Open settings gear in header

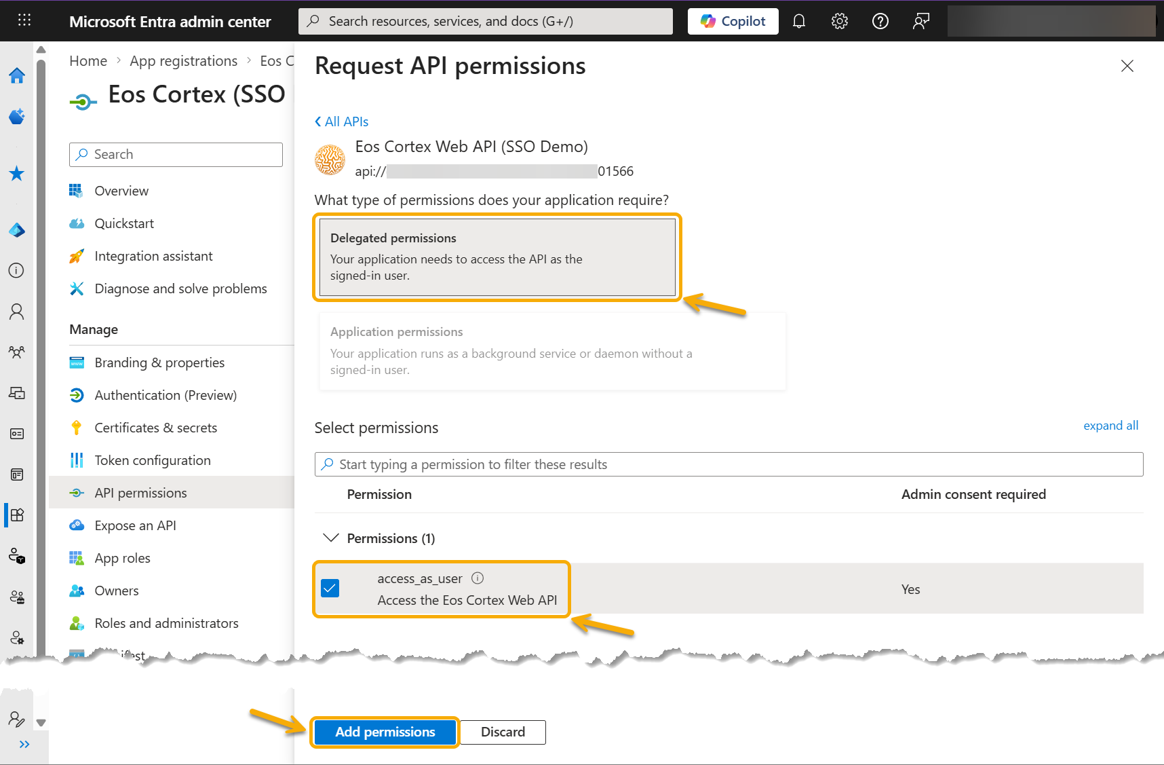pyautogui.click(x=840, y=22)
